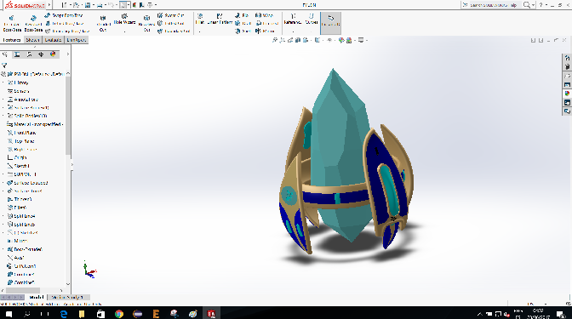
Task: Open Chrome from the Windows taskbar
Action: [119, 314]
